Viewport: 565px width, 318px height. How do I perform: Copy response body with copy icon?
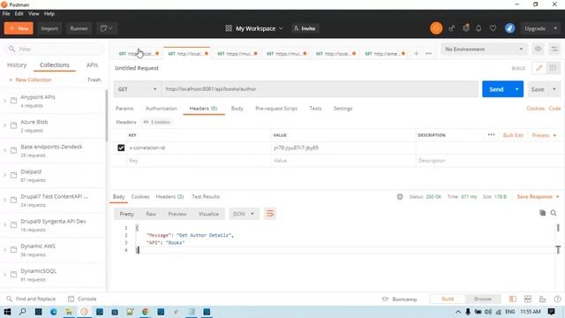[542, 213]
